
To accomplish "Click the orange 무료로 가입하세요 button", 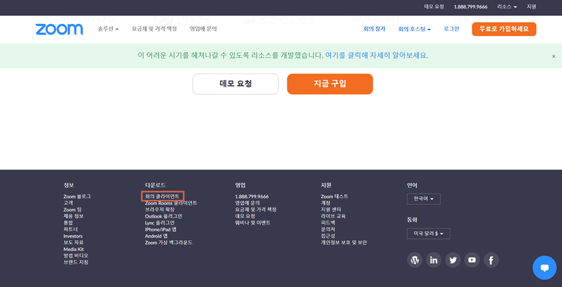I will (x=504, y=29).
